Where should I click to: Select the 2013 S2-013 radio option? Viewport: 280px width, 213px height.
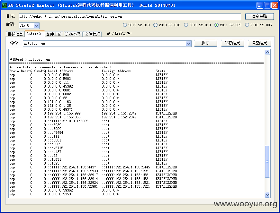(197, 25)
